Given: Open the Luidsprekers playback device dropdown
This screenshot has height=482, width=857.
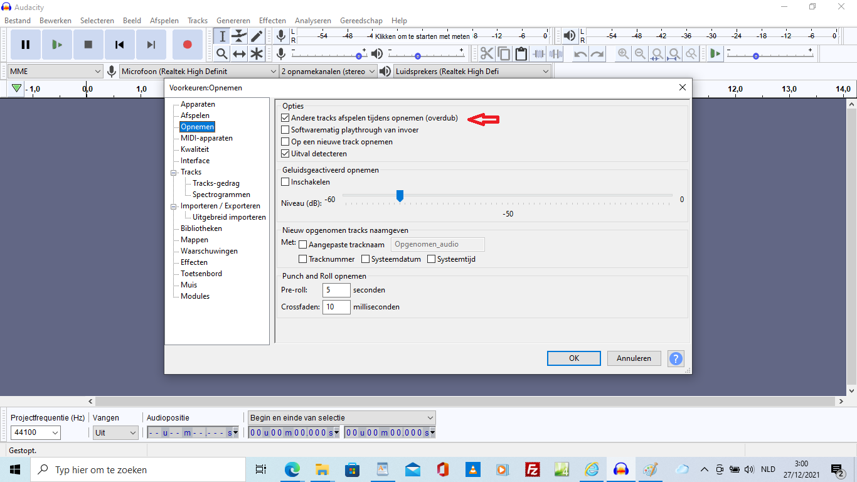Looking at the screenshot, I should click(472, 72).
